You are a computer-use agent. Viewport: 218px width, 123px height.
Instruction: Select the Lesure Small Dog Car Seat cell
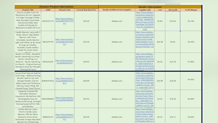pos(28,81)
